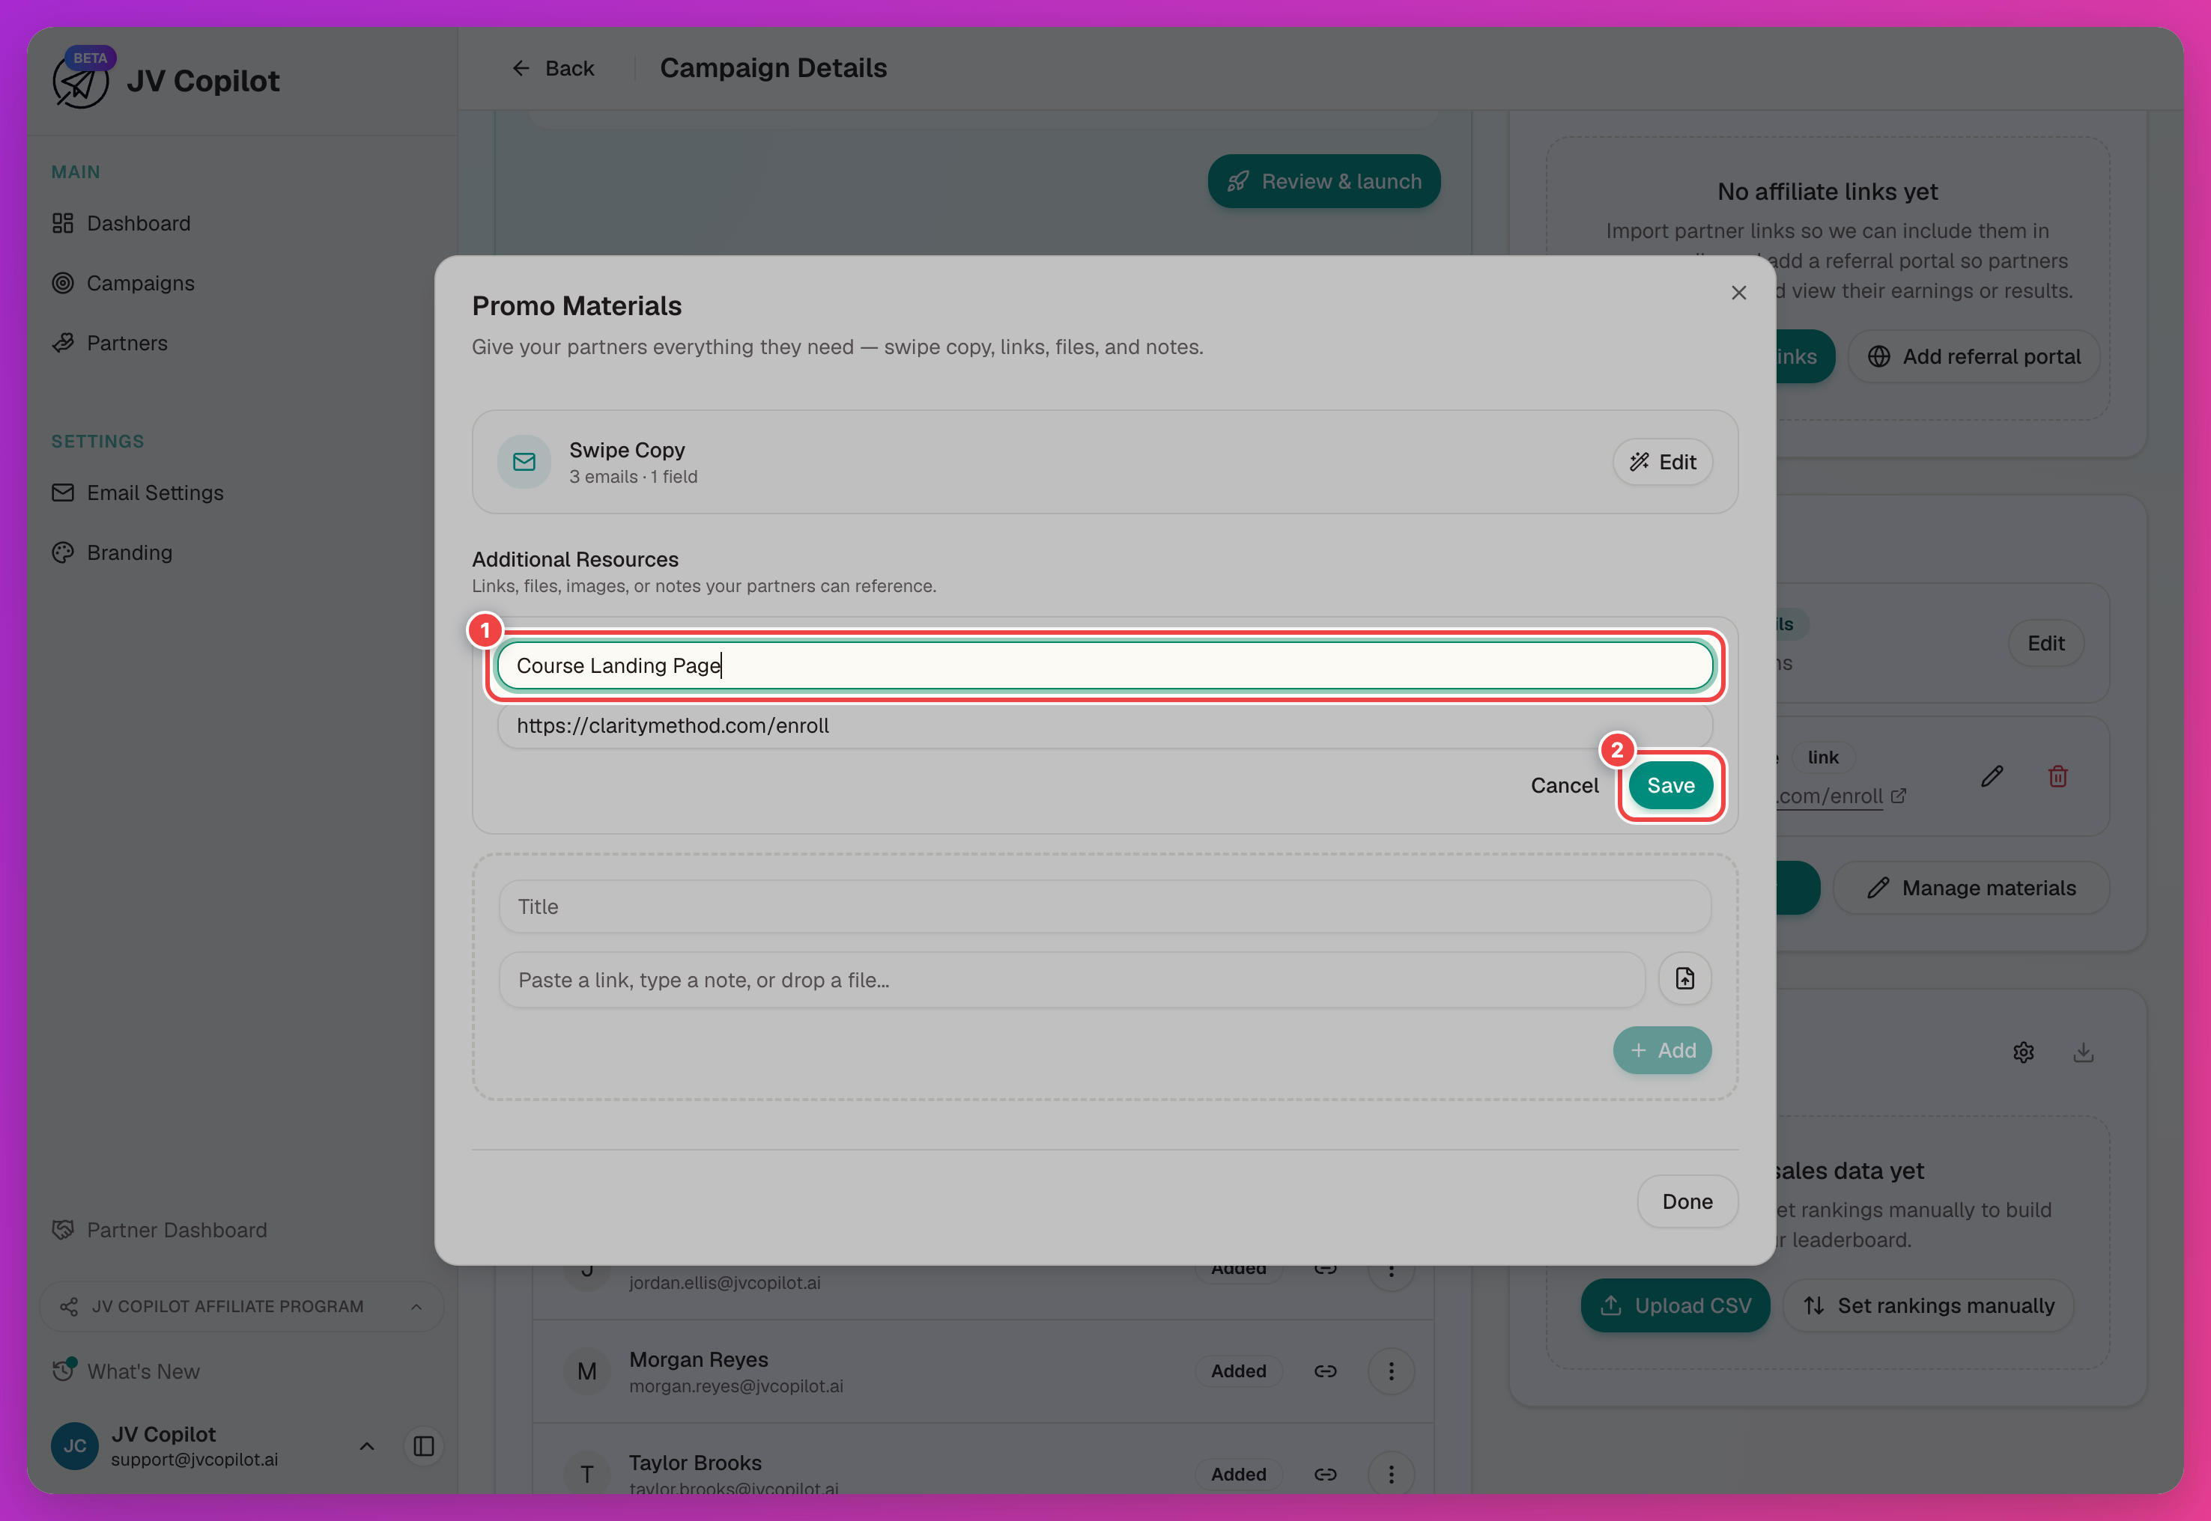This screenshot has width=2211, height=1521.
Task: Click Edit in the background materials card
Action: coord(2045,643)
